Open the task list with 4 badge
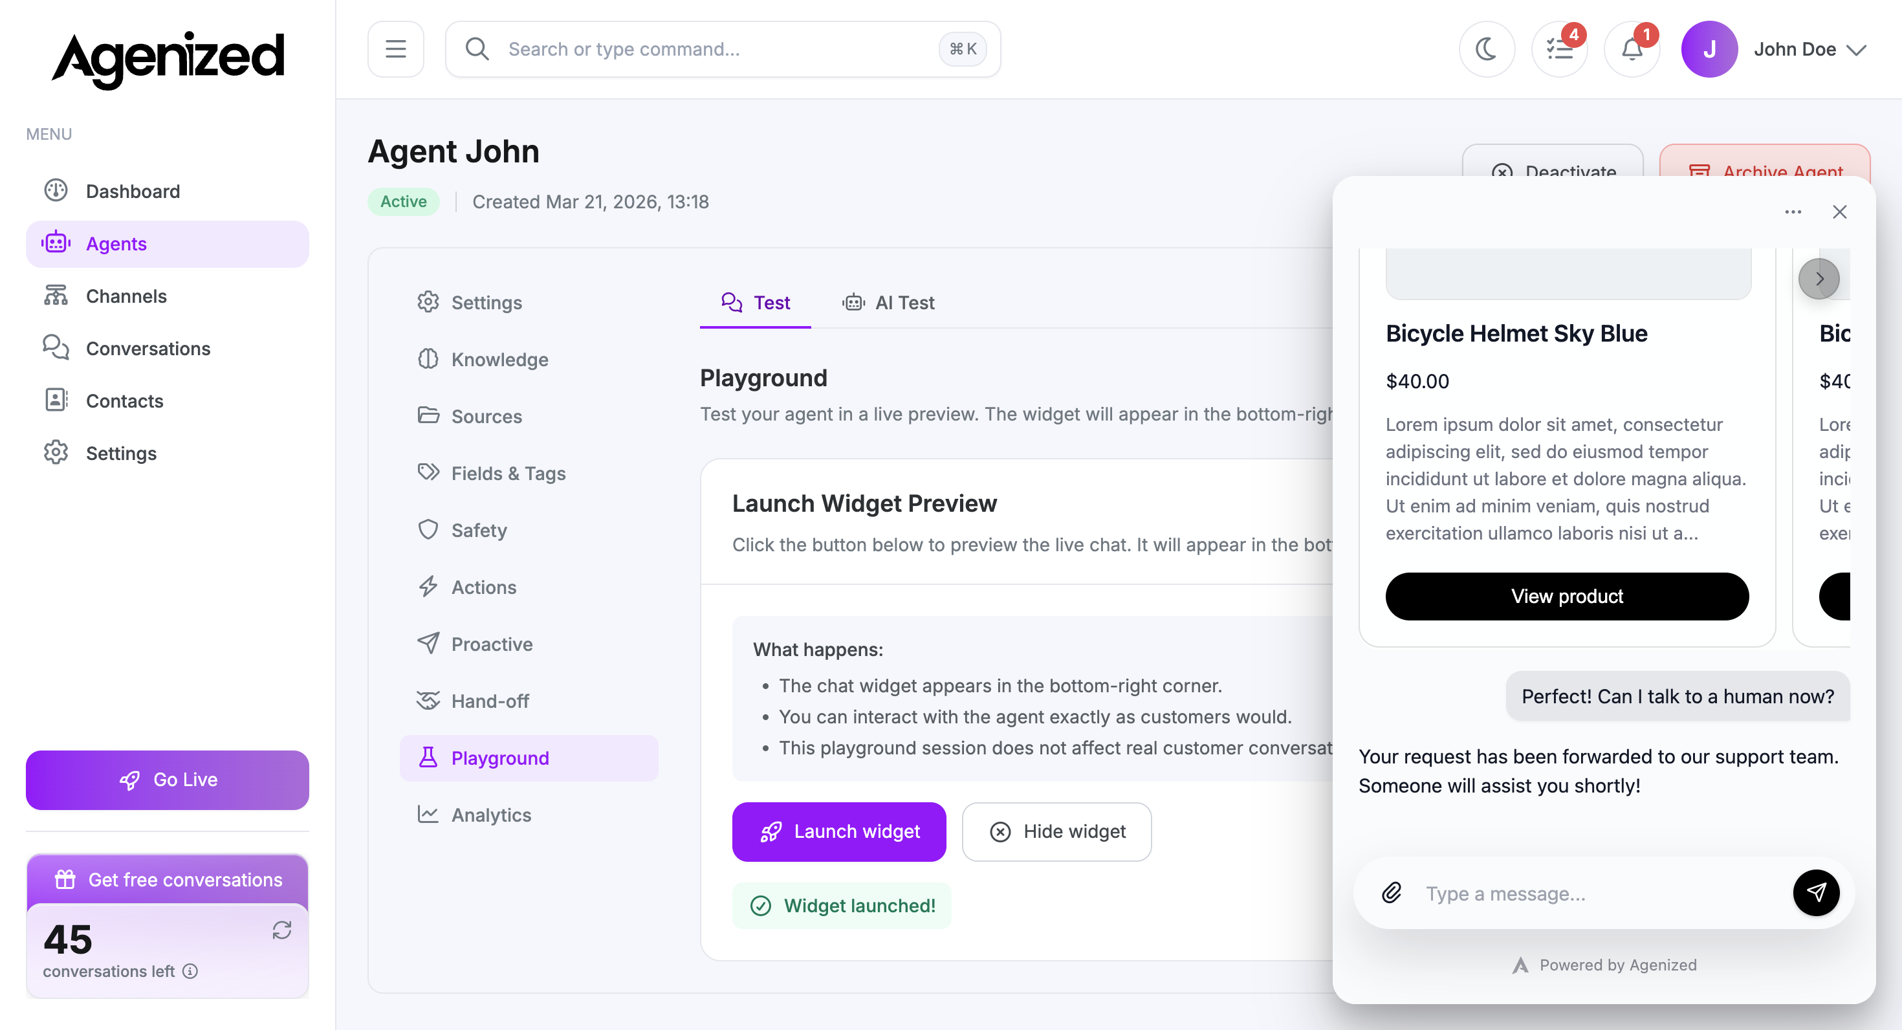Viewport: 1902px width, 1030px height. (x=1559, y=49)
